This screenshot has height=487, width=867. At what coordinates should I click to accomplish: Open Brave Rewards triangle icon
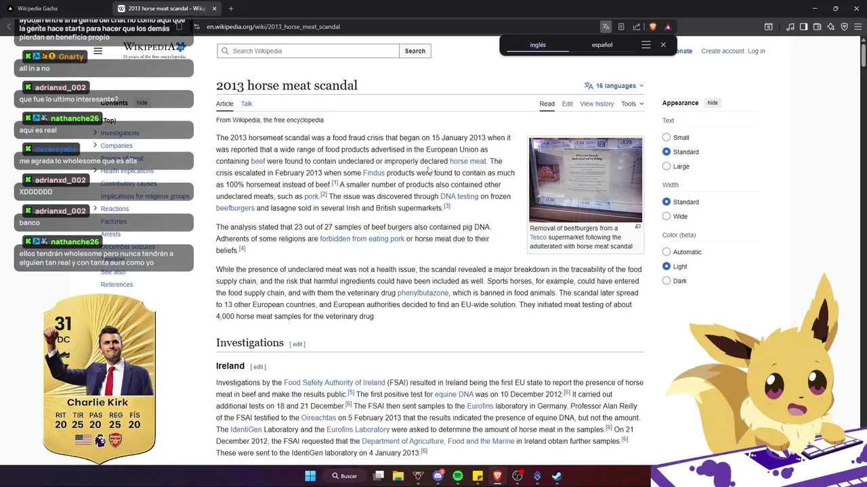tap(668, 26)
